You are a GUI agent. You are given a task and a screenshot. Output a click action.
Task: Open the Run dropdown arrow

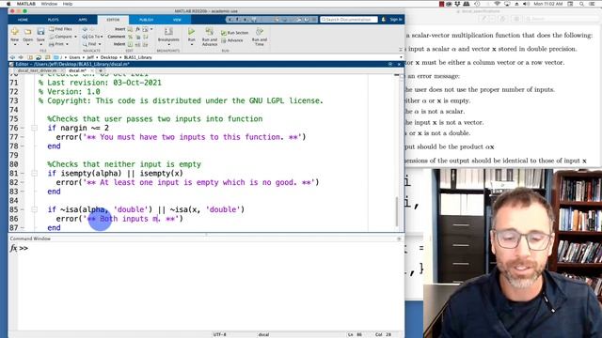(192, 44)
